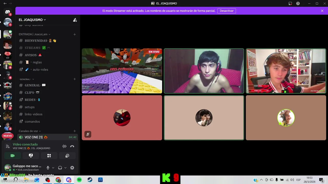Focus the shirtless user's webcam tile

(x=204, y=71)
